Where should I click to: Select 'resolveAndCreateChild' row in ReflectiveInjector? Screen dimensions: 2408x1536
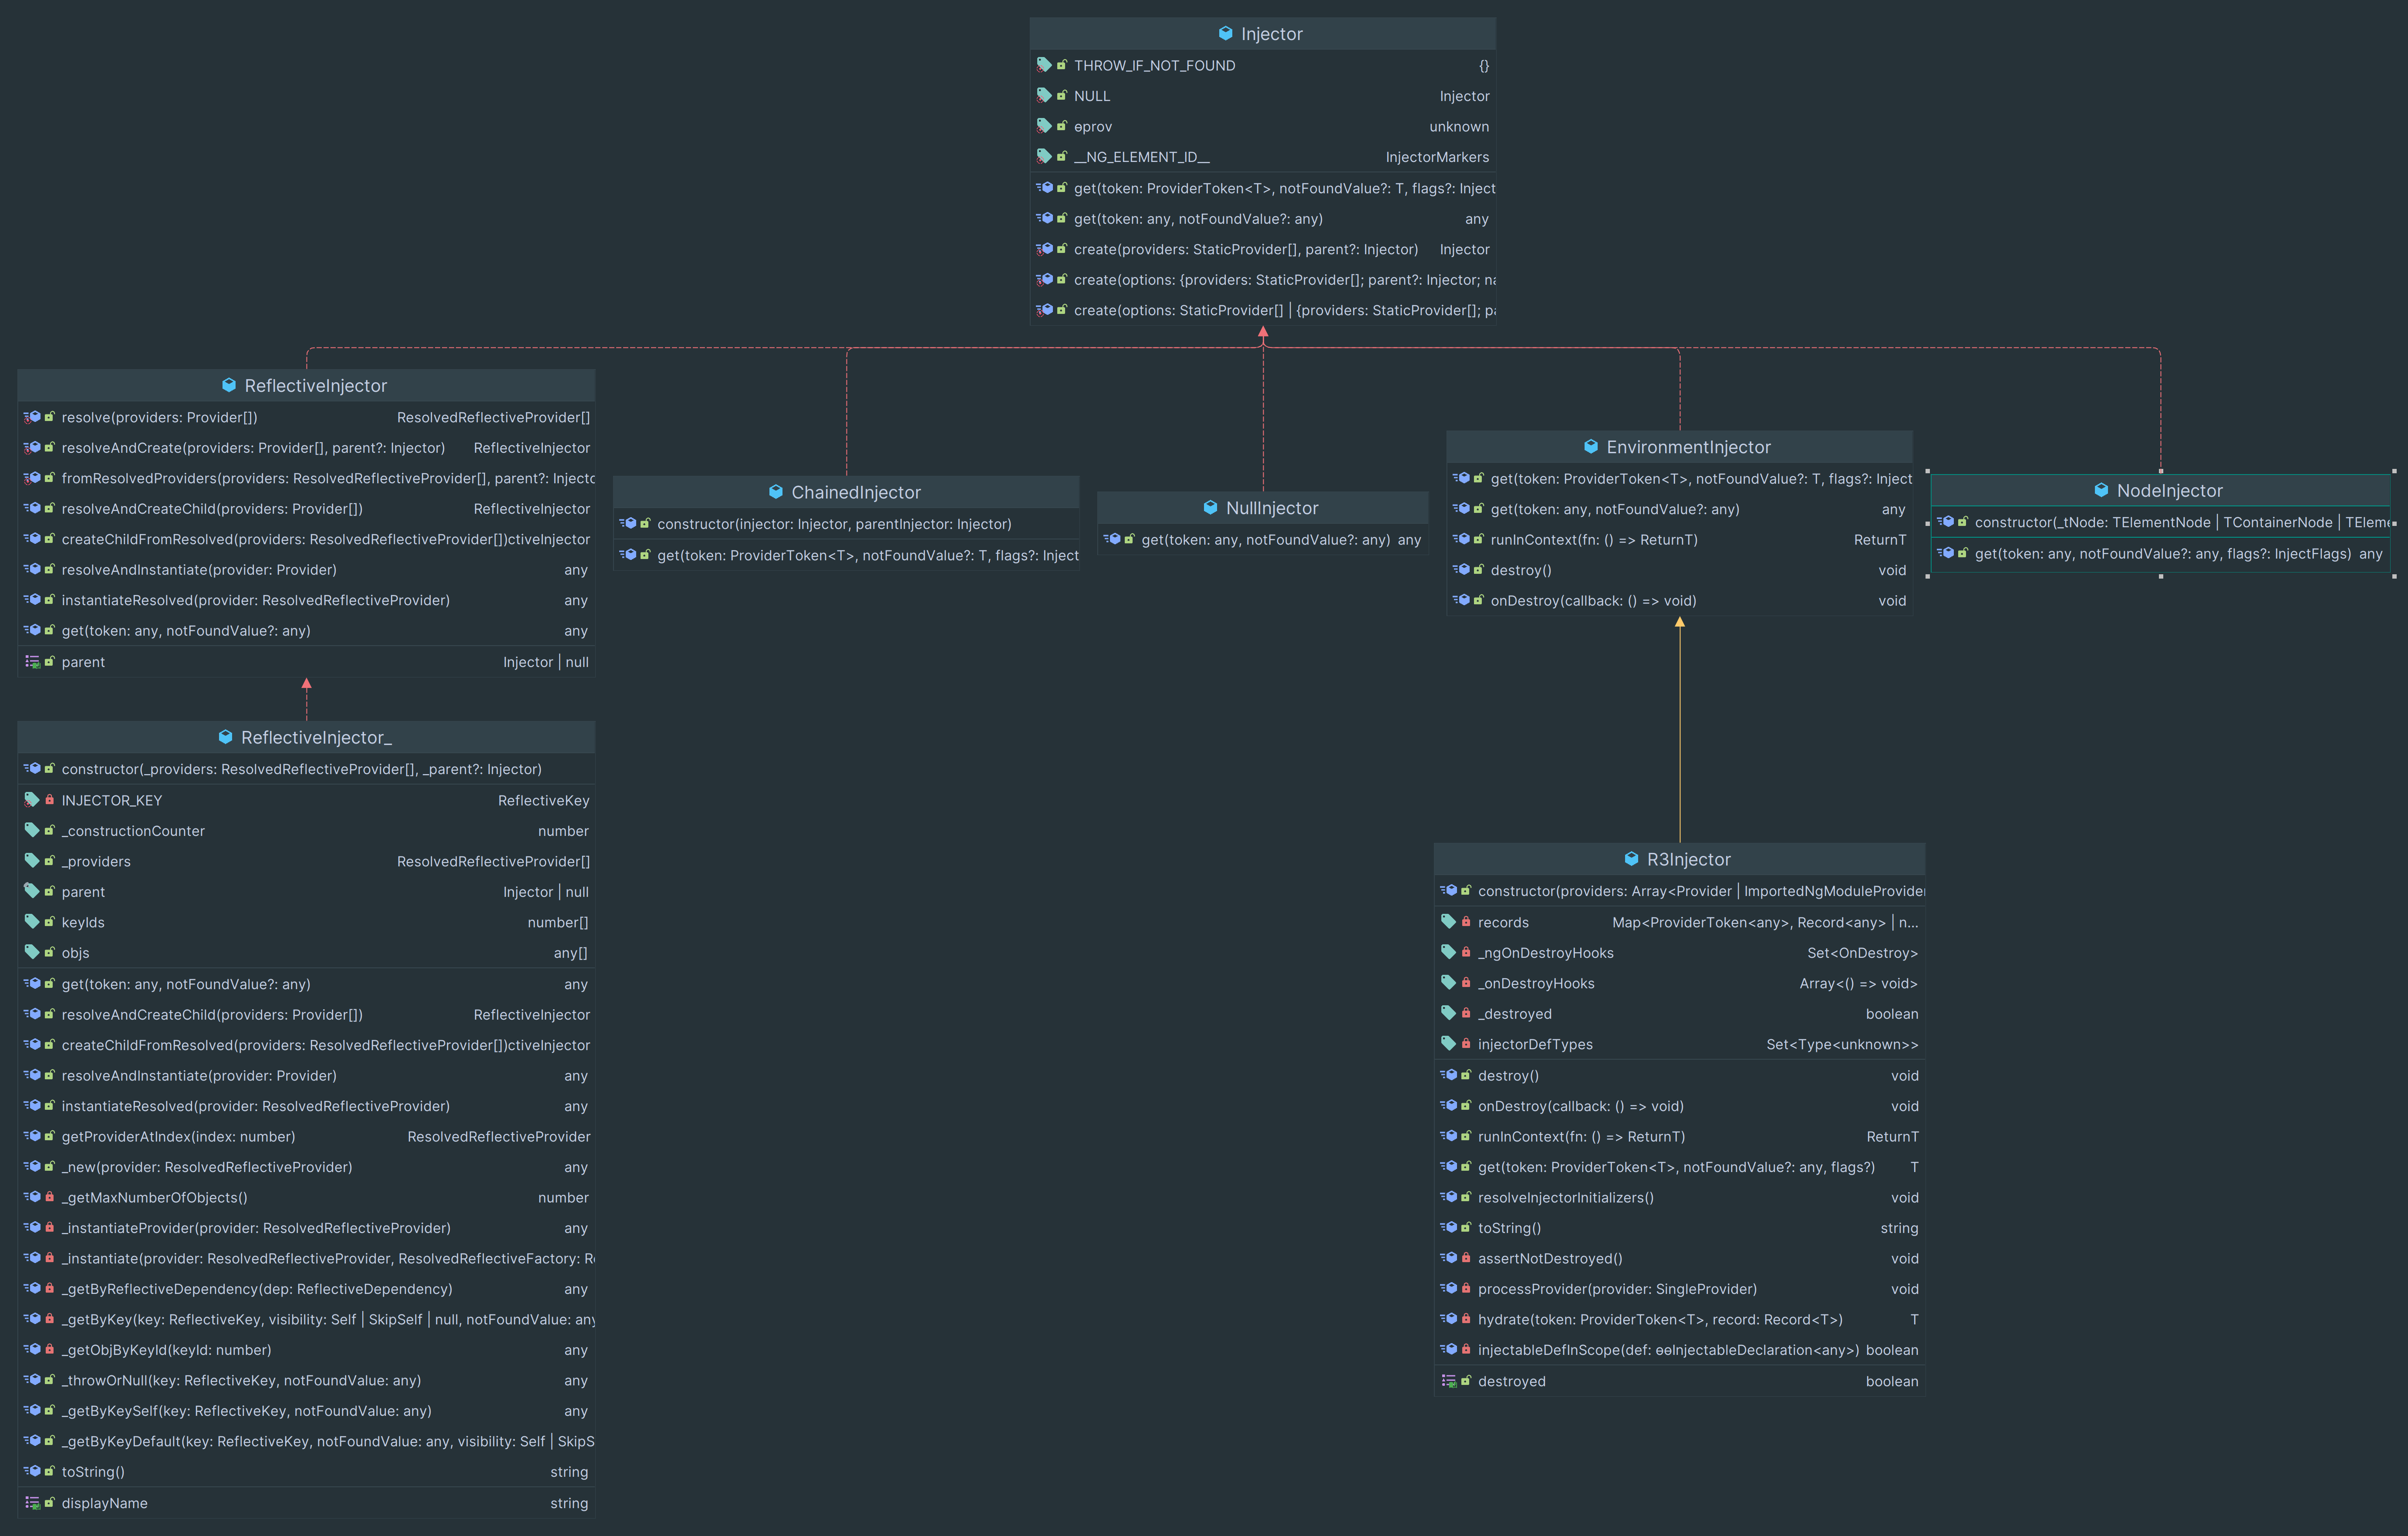(x=306, y=509)
